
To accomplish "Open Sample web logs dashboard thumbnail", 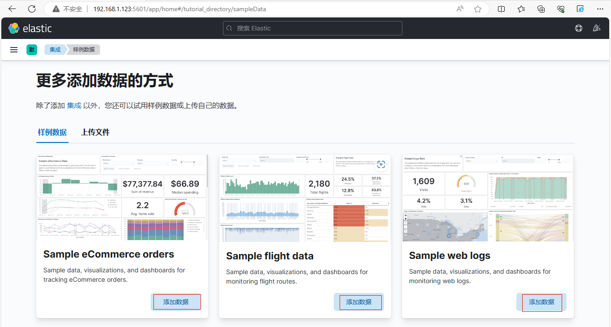I will [x=488, y=198].
